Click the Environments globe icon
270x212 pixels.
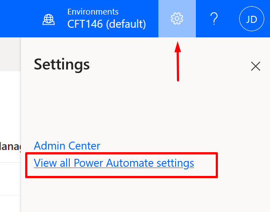tap(49, 19)
